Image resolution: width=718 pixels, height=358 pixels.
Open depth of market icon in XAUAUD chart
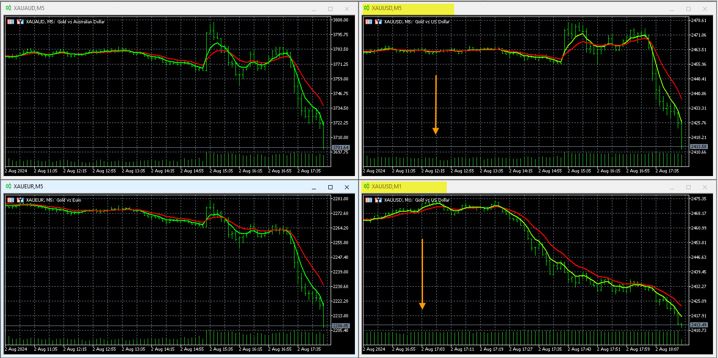(20, 21)
